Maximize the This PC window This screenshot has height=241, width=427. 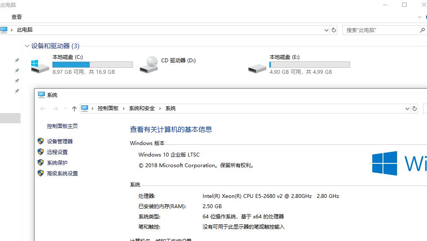click(x=404, y=5)
